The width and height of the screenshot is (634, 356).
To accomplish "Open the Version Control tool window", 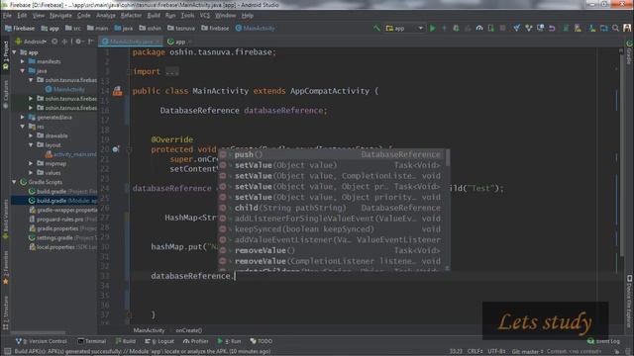I will 42,341.
